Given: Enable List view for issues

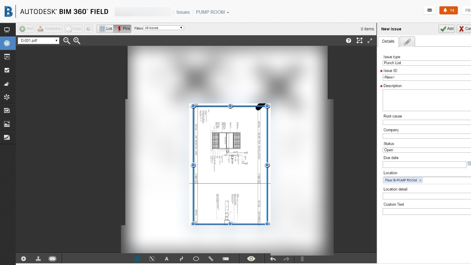Looking at the screenshot, I should pos(105,28).
